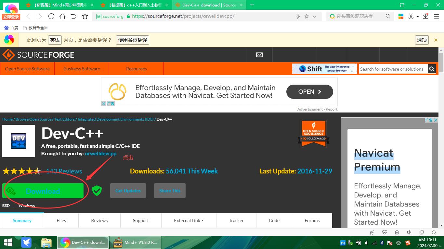Screen dimensions: 444x249
Task: Reload the page with the refresh icon
Action: coord(51,16)
